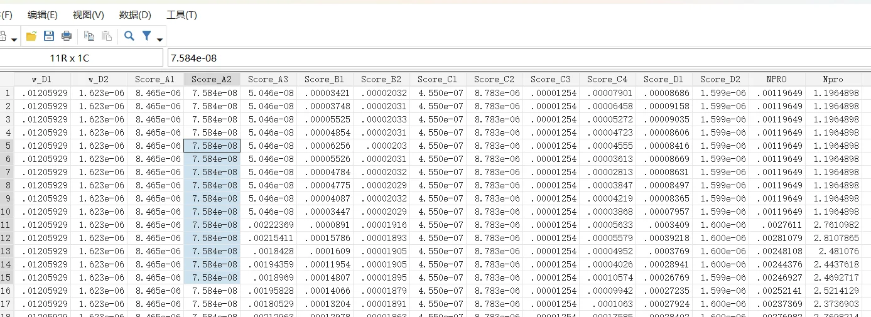This screenshot has width=871, height=317.
Task: Open the 数据(D) menu
Action: coord(135,14)
